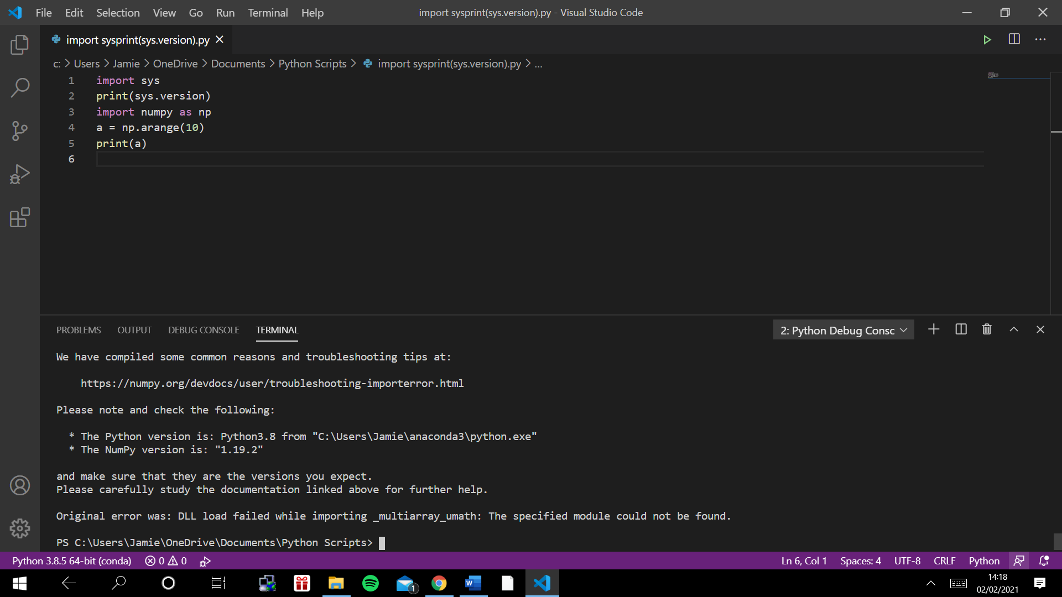Open File Explorer from taskbar
This screenshot has height=597, width=1062.
point(336,583)
